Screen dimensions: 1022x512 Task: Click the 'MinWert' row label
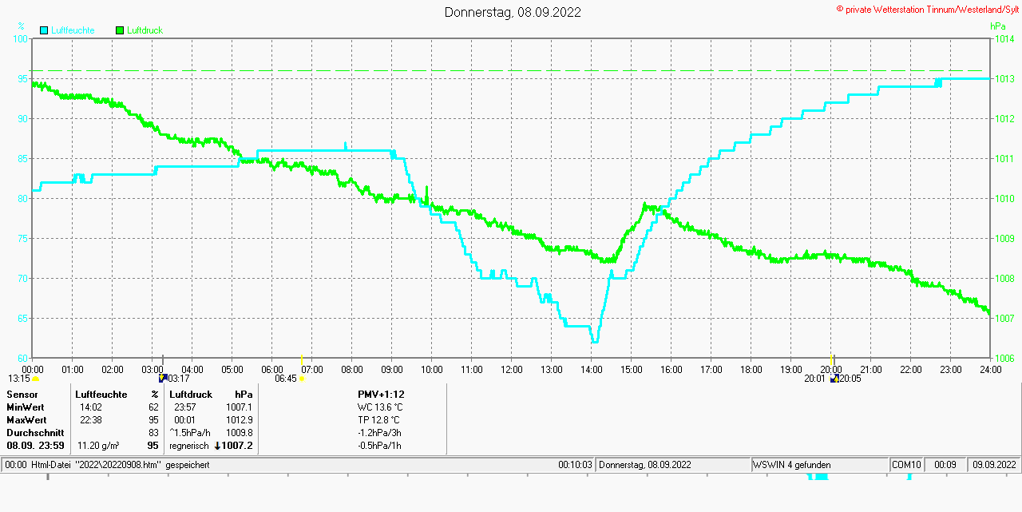[x=26, y=407]
